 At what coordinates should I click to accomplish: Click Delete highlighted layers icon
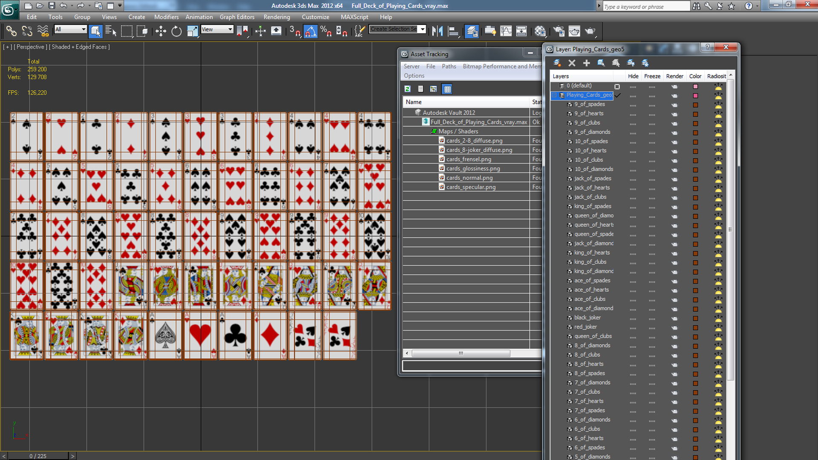coord(572,63)
